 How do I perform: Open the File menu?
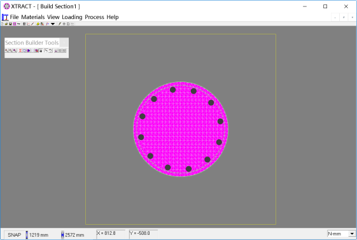pos(14,17)
